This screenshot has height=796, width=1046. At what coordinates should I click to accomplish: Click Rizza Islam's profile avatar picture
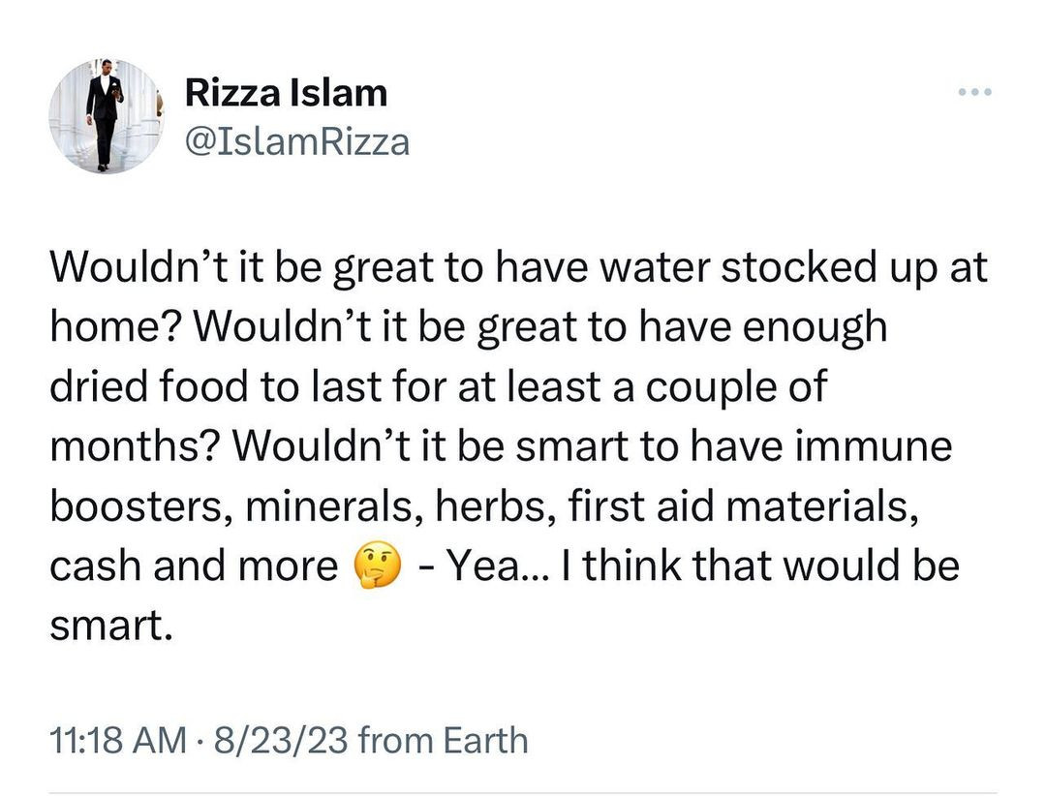coord(106,116)
